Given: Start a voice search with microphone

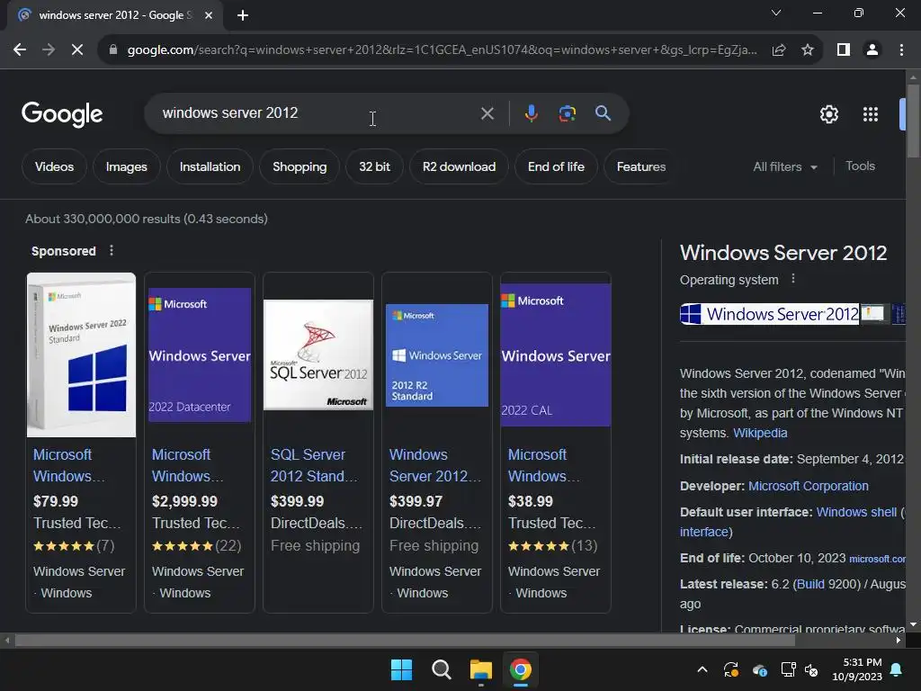Looking at the screenshot, I should coord(531,112).
